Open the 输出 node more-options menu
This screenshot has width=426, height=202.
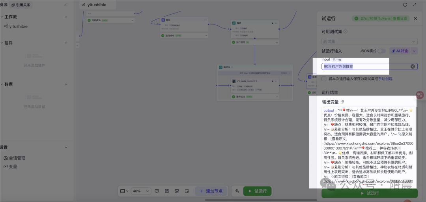(x=206, y=20)
